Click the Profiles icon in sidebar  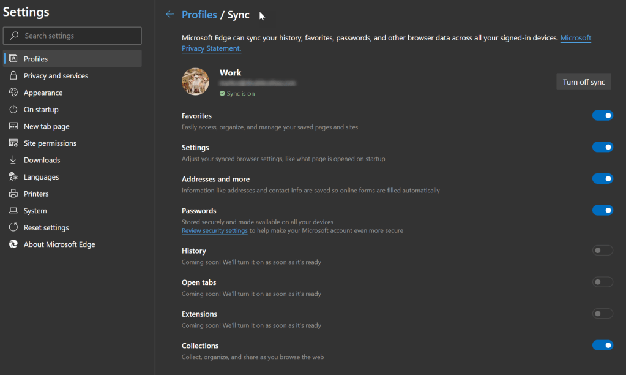13,59
